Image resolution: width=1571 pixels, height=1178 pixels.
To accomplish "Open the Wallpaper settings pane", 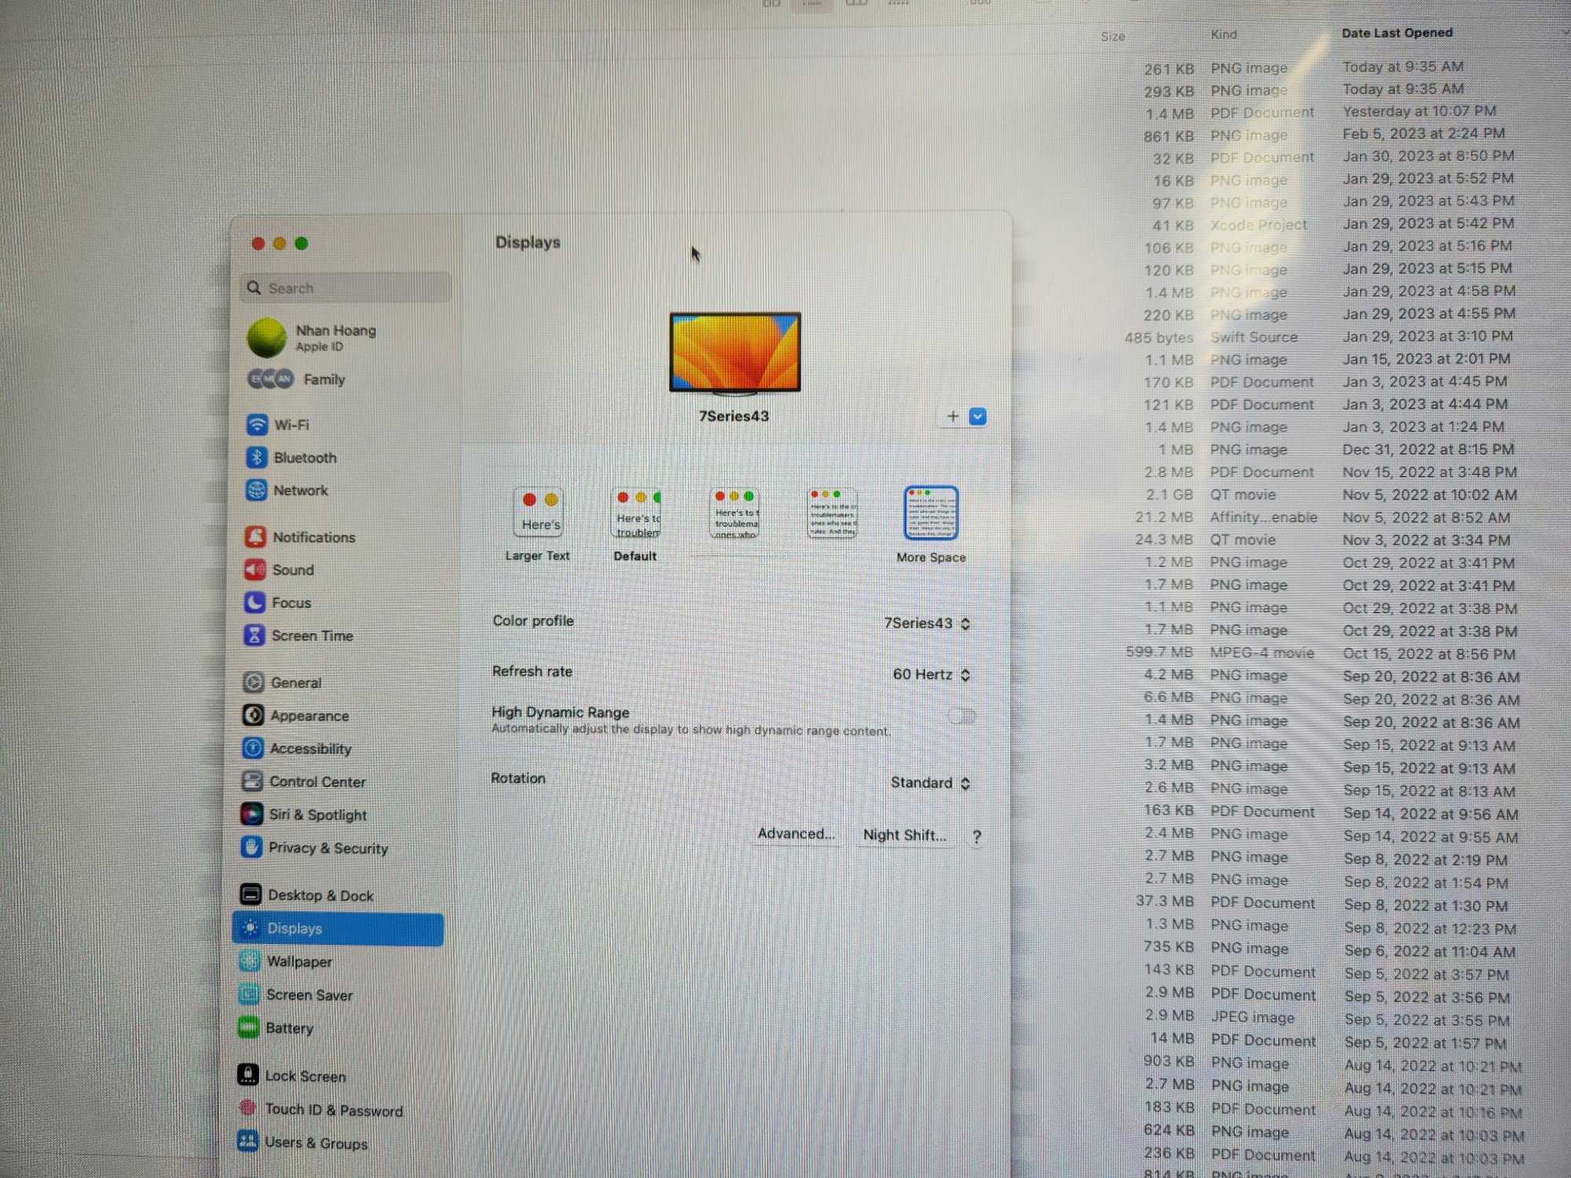I will click(299, 962).
